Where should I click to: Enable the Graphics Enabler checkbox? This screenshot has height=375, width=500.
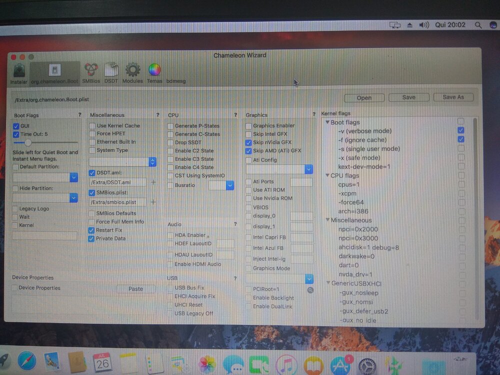(x=249, y=126)
